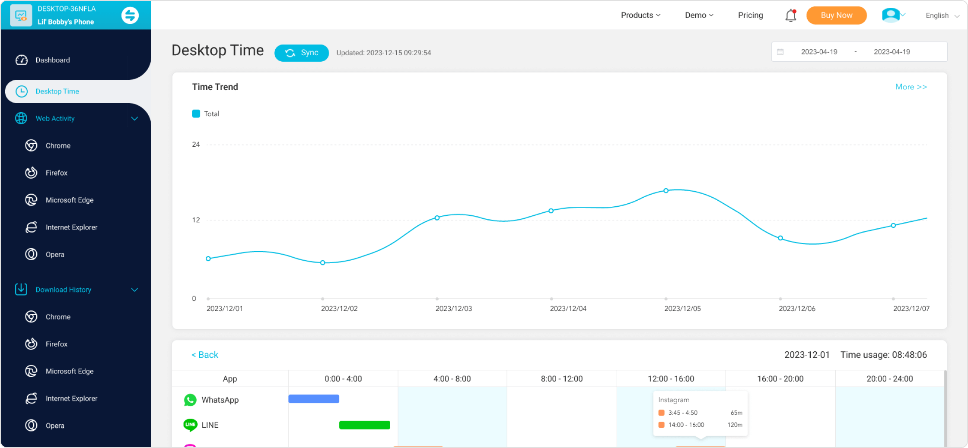Click the LINE app icon

(190, 425)
